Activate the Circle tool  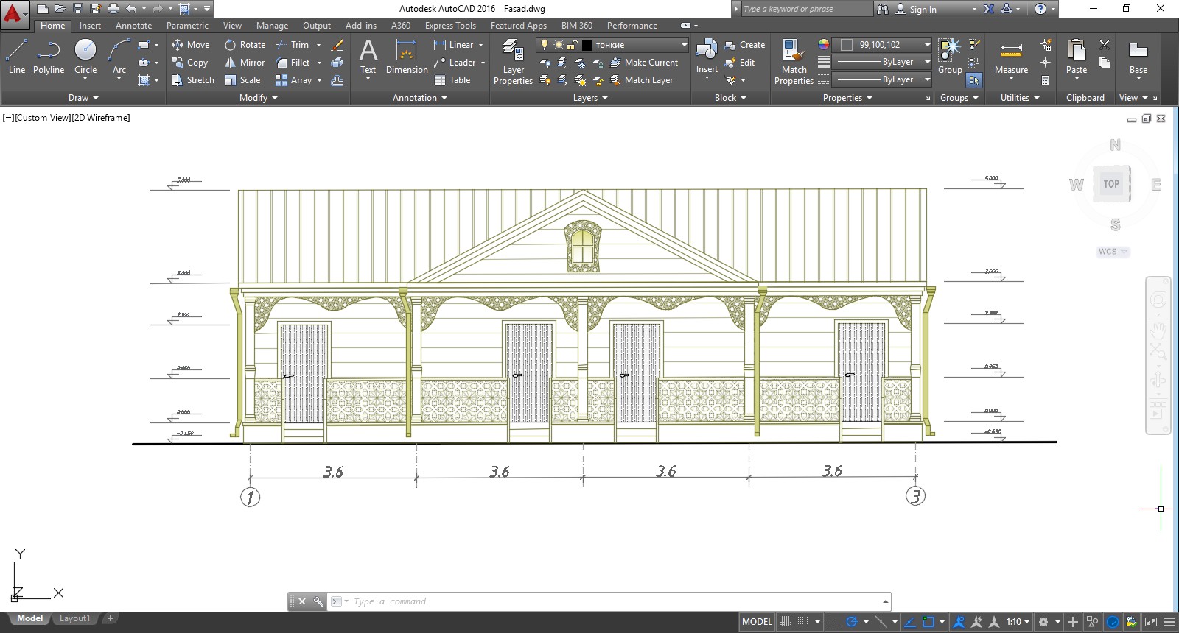tap(85, 57)
